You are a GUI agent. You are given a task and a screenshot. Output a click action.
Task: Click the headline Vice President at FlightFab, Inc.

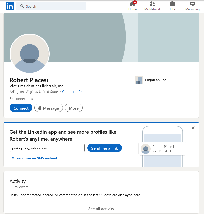click(37, 86)
